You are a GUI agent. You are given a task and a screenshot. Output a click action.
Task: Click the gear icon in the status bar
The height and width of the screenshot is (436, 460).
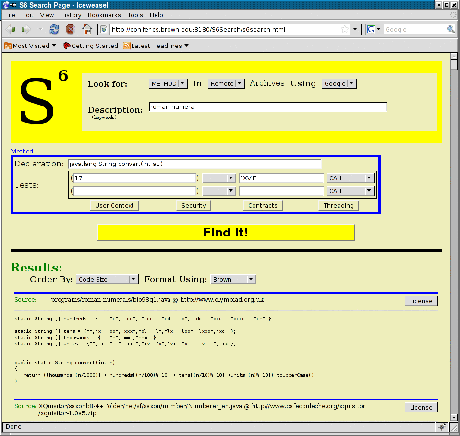point(442,426)
